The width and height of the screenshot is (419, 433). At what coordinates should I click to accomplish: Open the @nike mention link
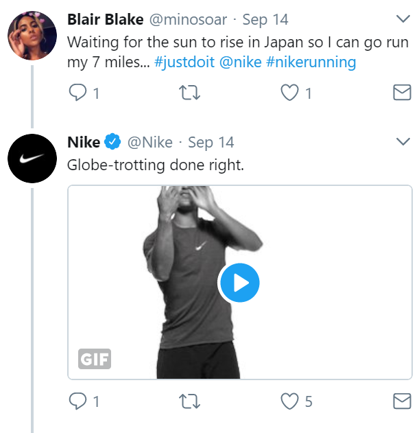240,62
